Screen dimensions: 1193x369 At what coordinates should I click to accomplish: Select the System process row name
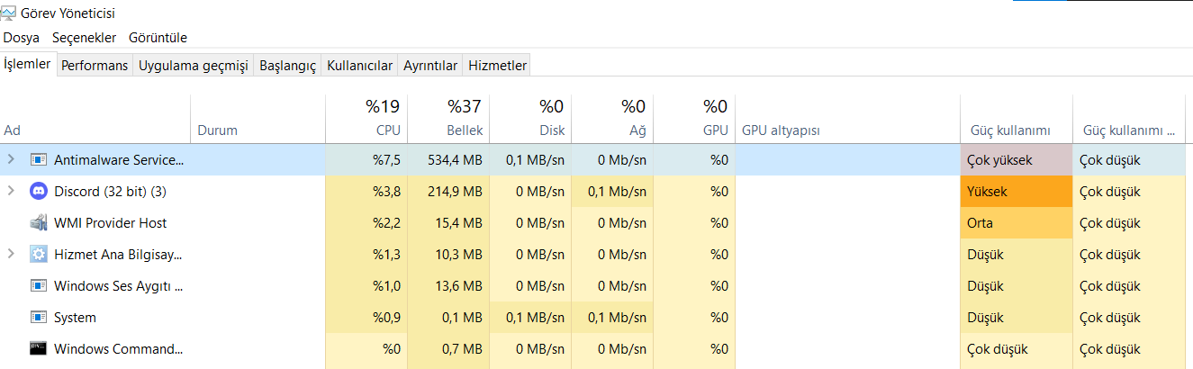[75, 318]
